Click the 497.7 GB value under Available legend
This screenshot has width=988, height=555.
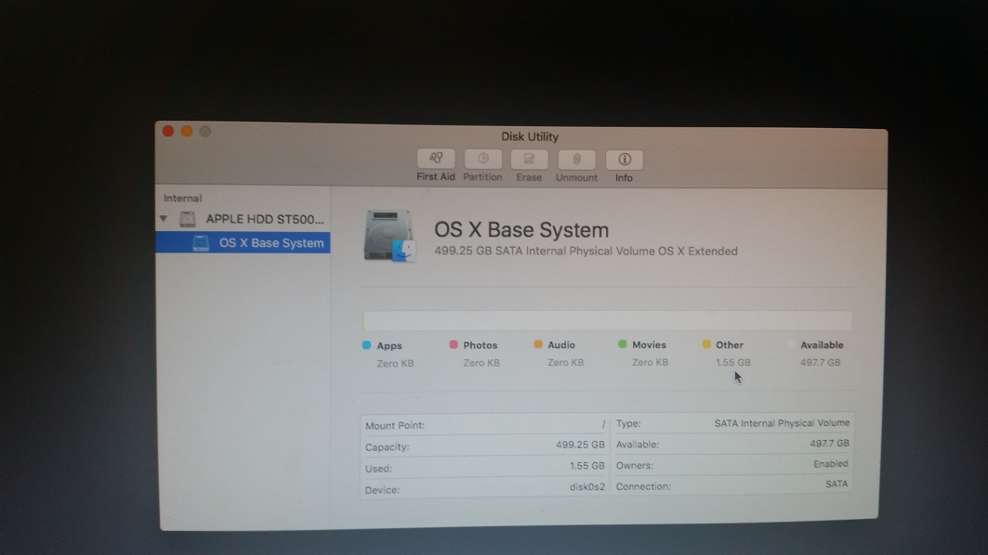pyautogui.click(x=821, y=363)
